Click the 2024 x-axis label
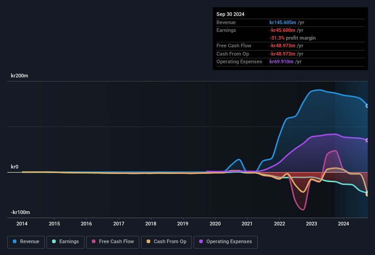The height and width of the screenshot is (255, 375). click(343, 224)
